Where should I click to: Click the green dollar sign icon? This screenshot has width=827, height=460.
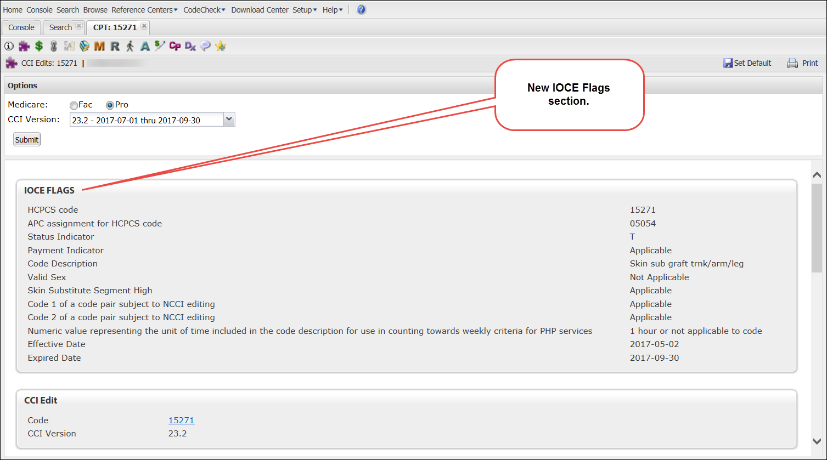click(x=39, y=46)
